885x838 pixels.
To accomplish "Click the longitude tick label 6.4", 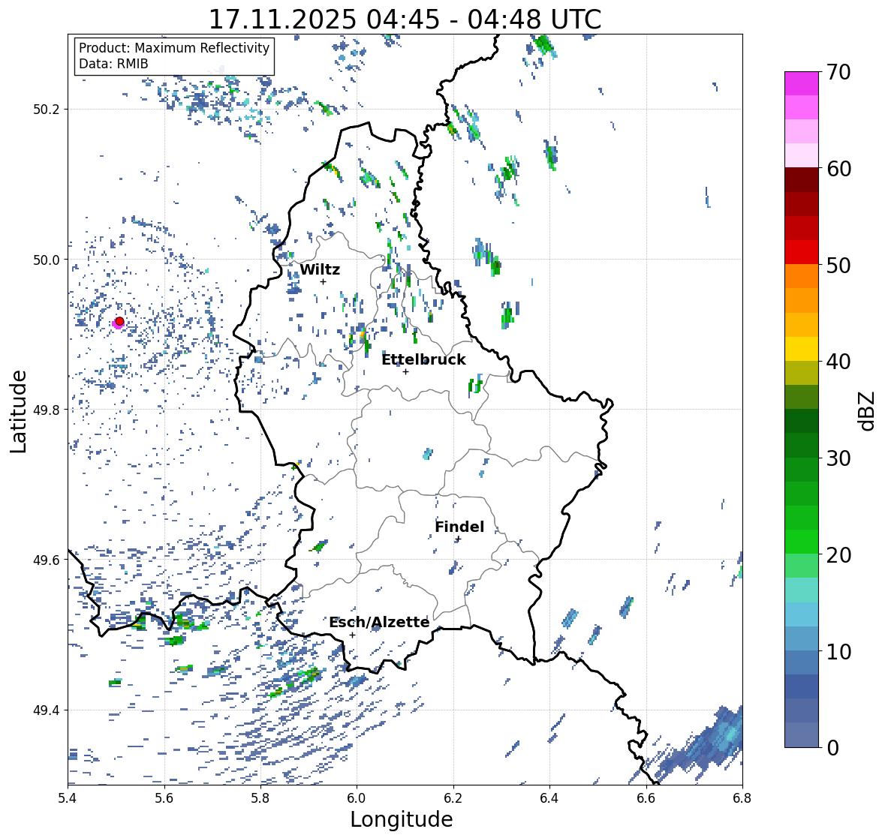I will click(x=549, y=797).
